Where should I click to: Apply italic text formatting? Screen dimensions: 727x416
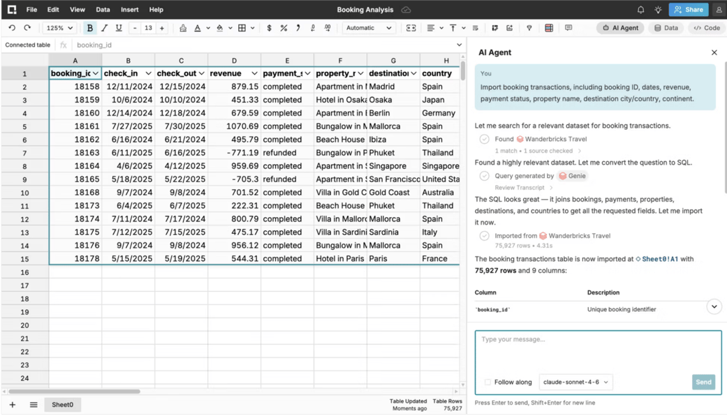(104, 28)
